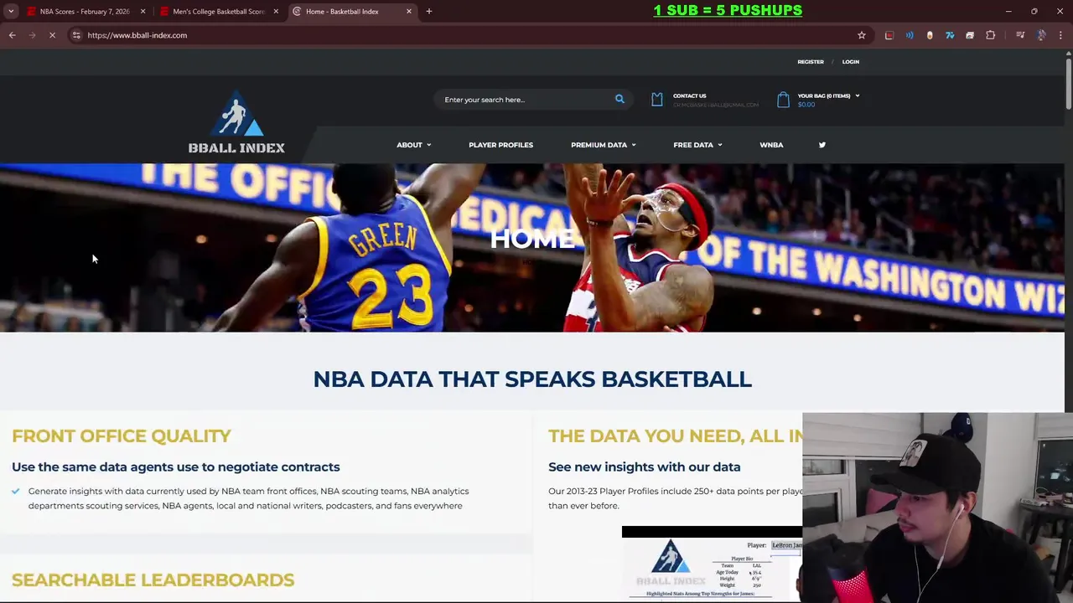The width and height of the screenshot is (1073, 603).
Task: Close the NBA Scores tab
Action: click(x=143, y=12)
